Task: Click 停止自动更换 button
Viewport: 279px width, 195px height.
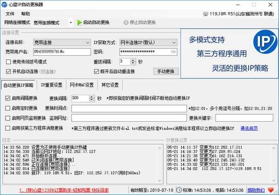Action: click(x=139, y=23)
